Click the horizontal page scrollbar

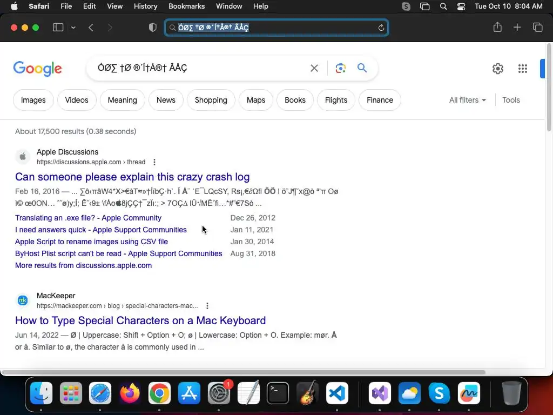(x=244, y=372)
